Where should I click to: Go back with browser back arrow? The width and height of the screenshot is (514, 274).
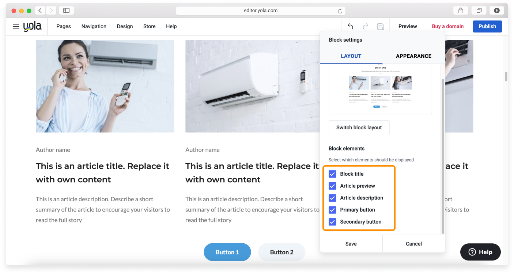pyautogui.click(x=40, y=11)
